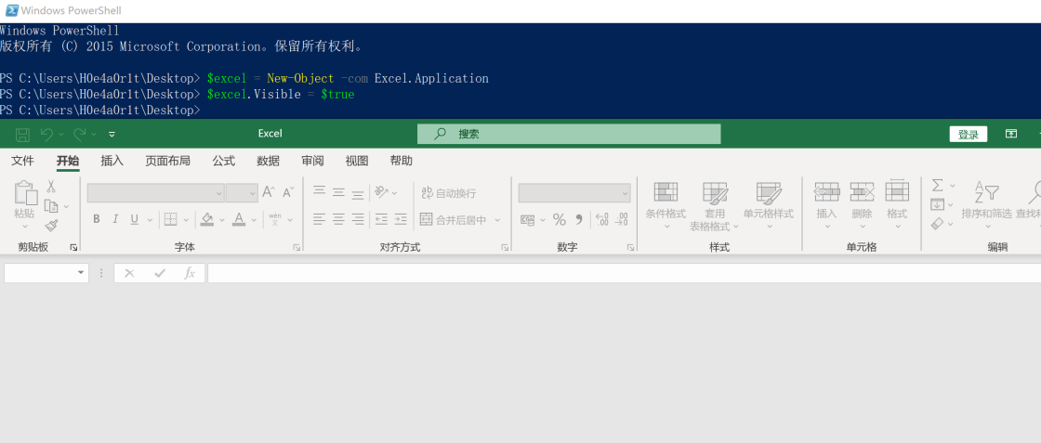Click the 删除 cells button
Image resolution: width=1041 pixels, height=443 pixels.
862,205
